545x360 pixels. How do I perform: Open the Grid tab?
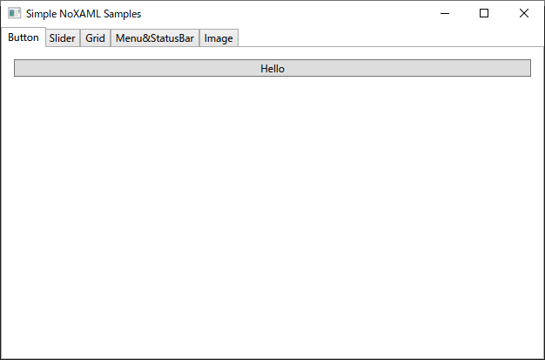tap(95, 38)
